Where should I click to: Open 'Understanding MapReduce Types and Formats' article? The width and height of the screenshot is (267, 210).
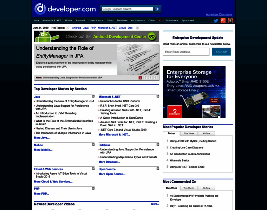click(x=129, y=157)
